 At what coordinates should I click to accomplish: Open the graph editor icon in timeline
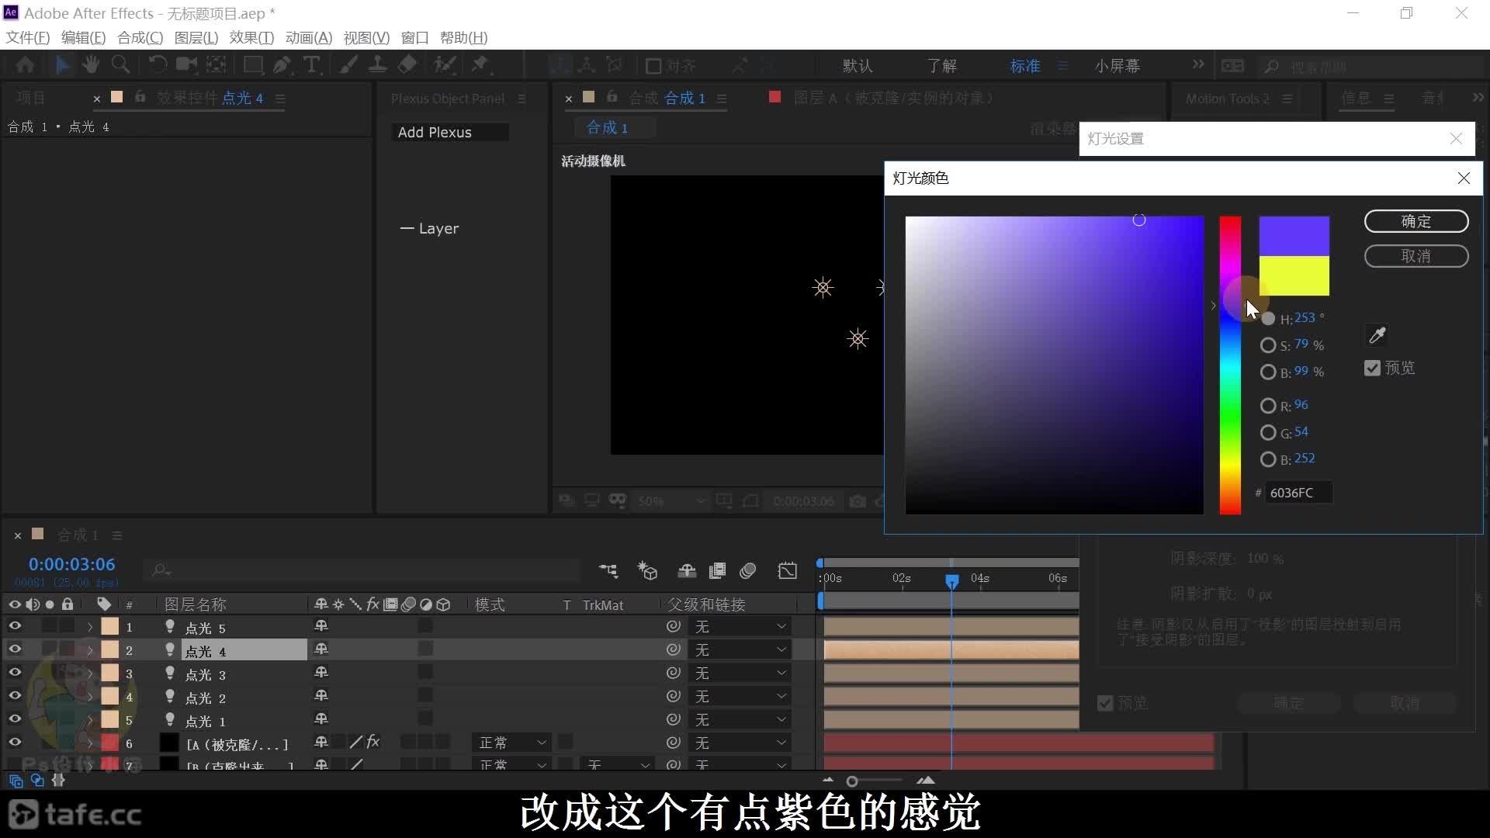[x=787, y=571]
